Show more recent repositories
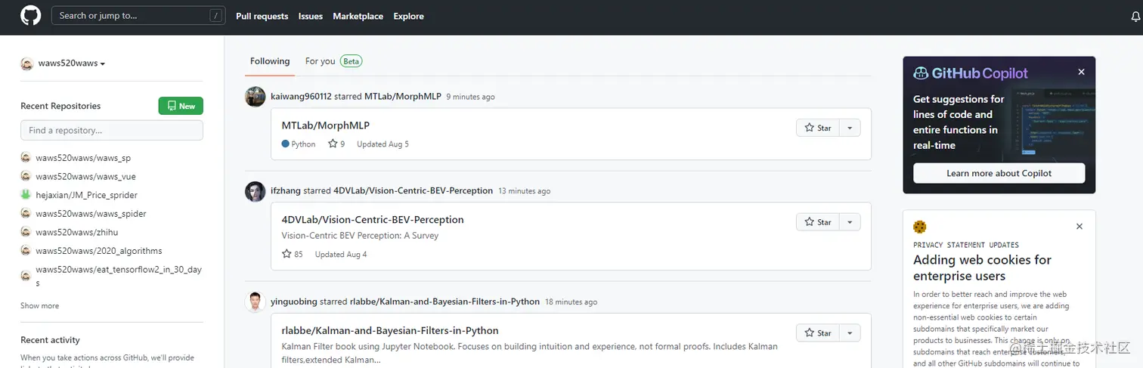 click(x=39, y=306)
